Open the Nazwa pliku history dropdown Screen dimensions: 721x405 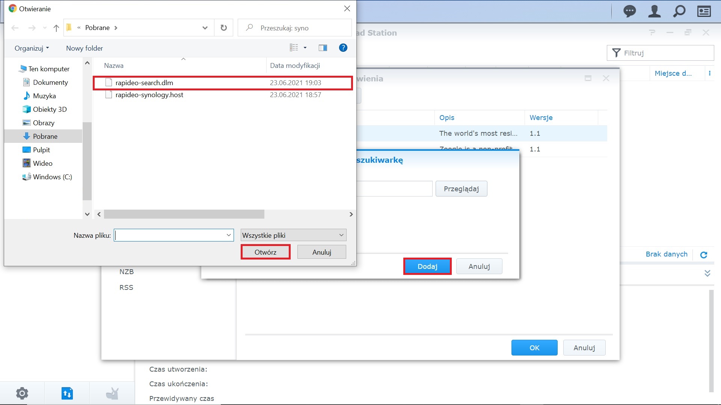(x=229, y=235)
